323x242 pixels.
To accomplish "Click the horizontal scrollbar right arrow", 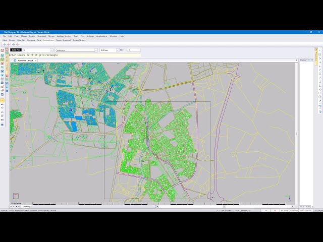I will click(293, 206).
